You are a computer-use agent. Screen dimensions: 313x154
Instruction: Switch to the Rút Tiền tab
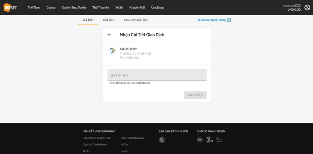coord(109,20)
